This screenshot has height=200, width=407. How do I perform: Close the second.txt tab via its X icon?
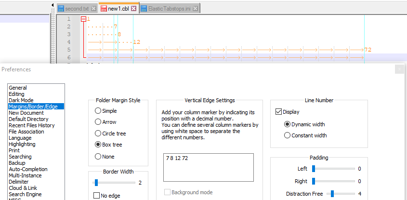pyautogui.click(x=93, y=9)
